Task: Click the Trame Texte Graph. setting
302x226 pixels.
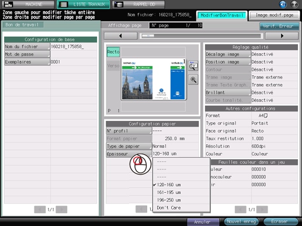Action: [228, 85]
